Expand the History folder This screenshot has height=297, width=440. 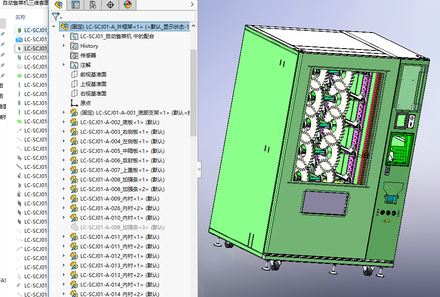[x=64, y=46]
